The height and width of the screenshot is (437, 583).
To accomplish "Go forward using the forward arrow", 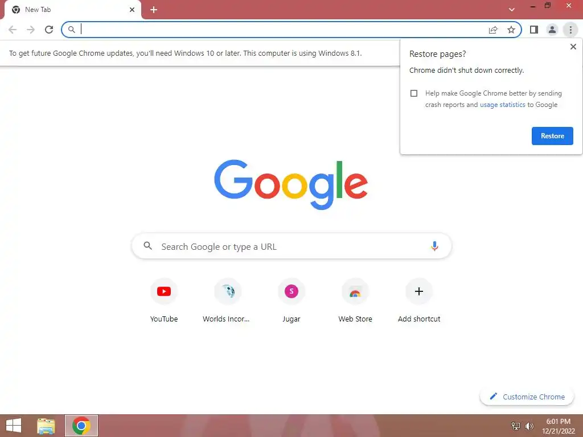I will coord(31,30).
